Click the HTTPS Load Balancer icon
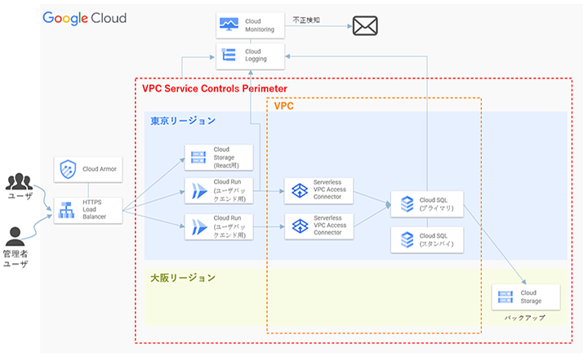This screenshot has width=588, height=357. (x=66, y=210)
